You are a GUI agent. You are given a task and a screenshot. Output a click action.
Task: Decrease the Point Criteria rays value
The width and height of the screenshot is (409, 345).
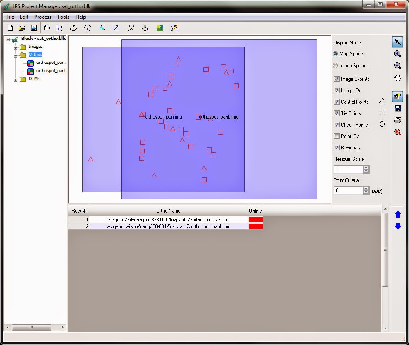tap(366, 192)
